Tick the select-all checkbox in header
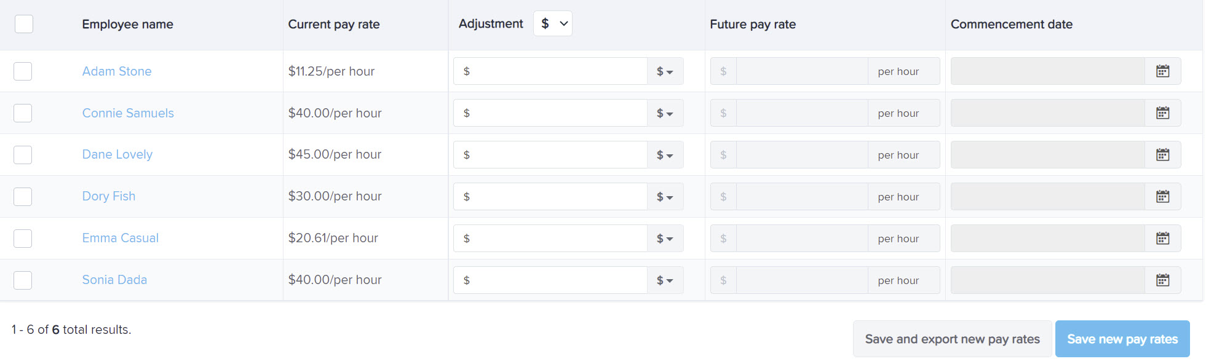Image resolution: width=1214 pixels, height=364 pixels. (24, 24)
